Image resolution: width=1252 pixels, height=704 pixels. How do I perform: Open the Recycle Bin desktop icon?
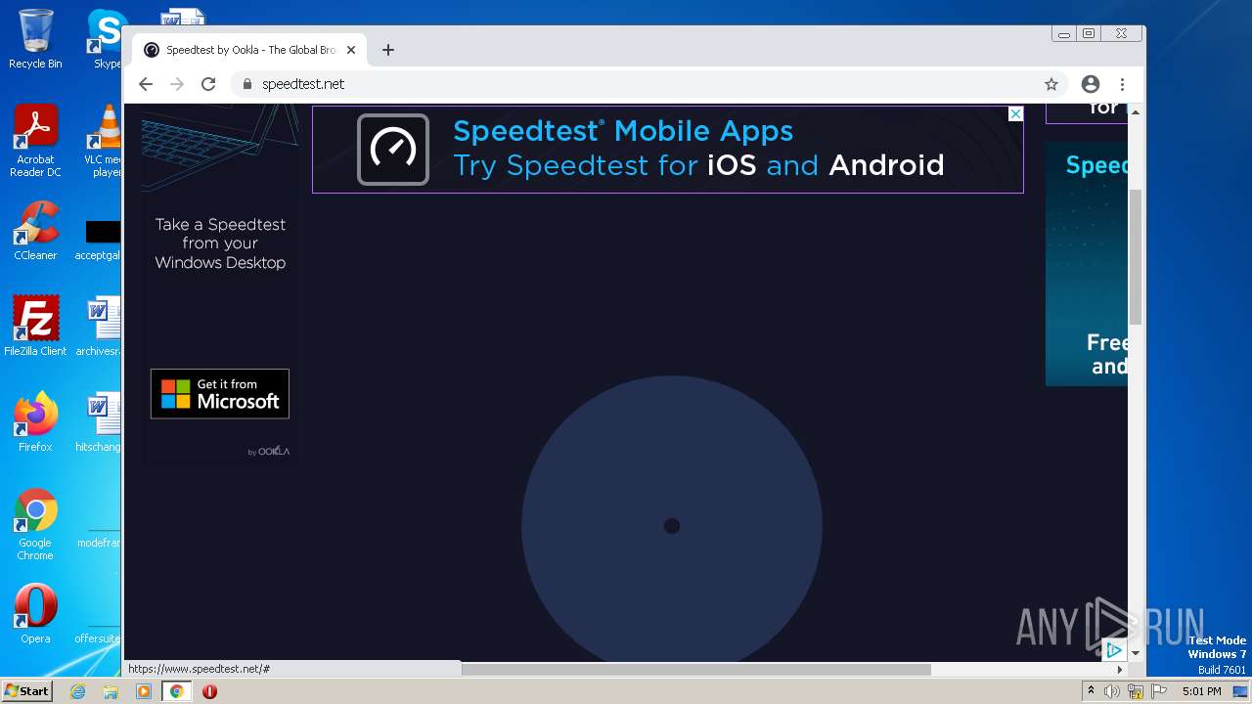35,39
